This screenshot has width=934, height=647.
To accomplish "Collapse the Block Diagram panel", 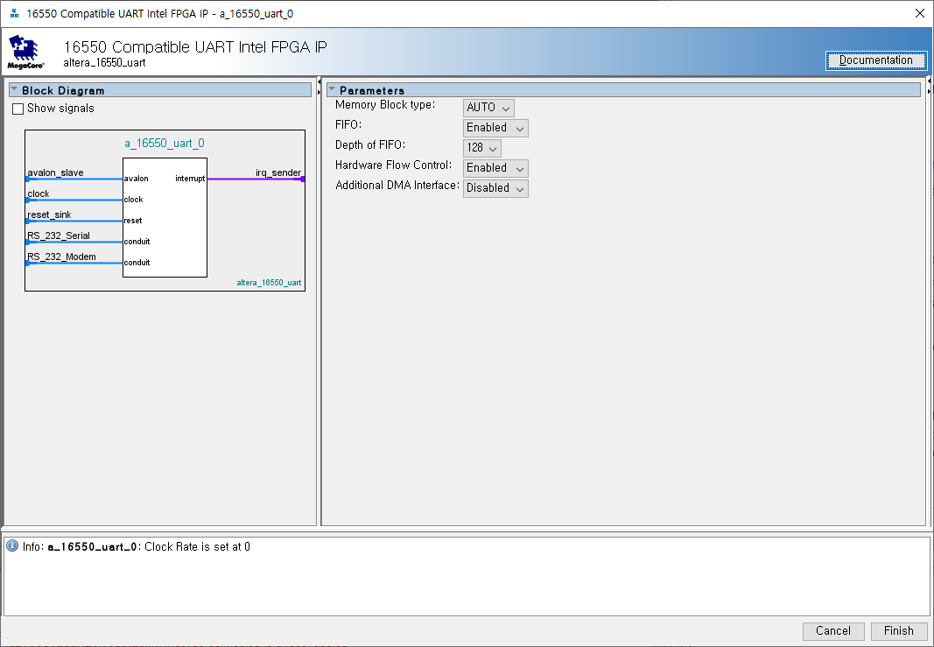I will [x=14, y=89].
